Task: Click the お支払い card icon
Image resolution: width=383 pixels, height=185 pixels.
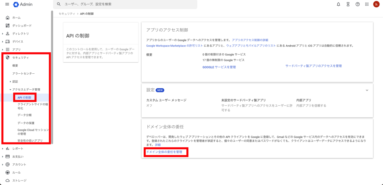Action: 8,157
